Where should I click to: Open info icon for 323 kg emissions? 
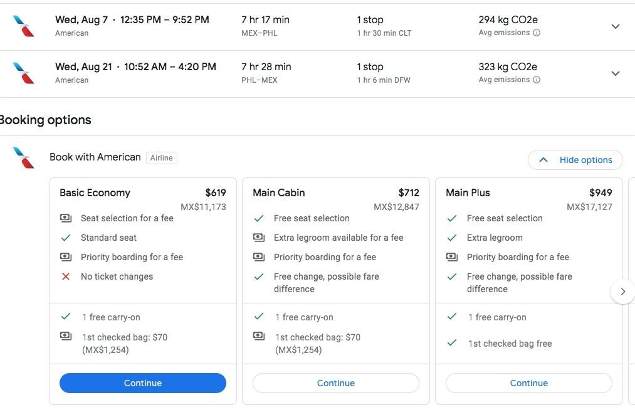537,80
